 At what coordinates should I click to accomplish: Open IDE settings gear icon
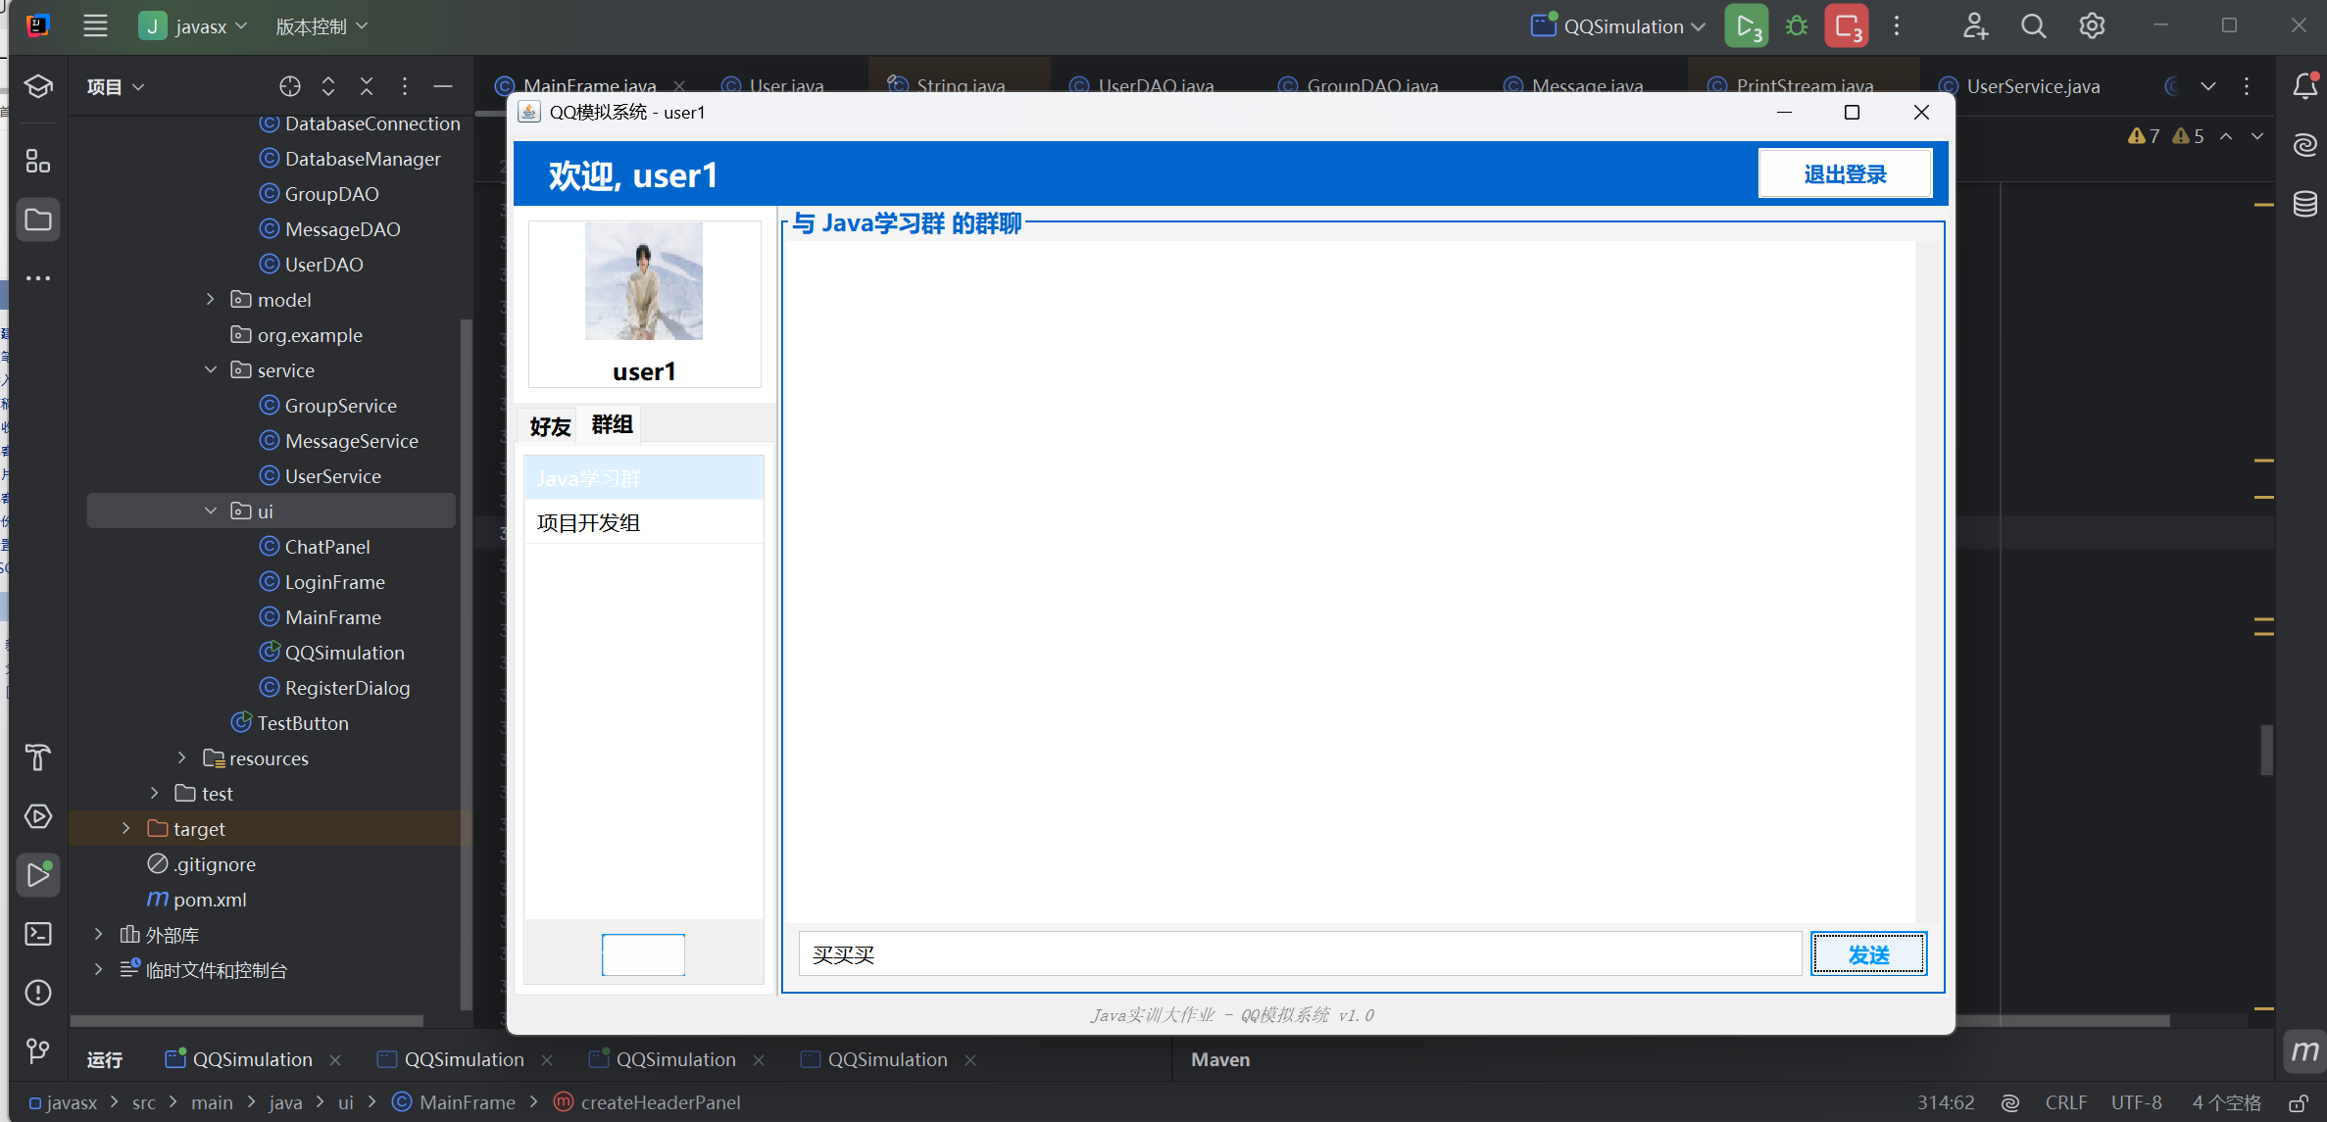[2092, 26]
